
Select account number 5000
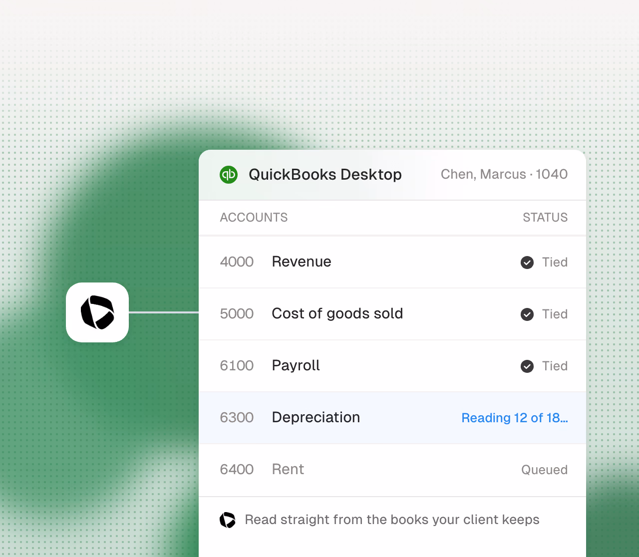pyautogui.click(x=237, y=314)
